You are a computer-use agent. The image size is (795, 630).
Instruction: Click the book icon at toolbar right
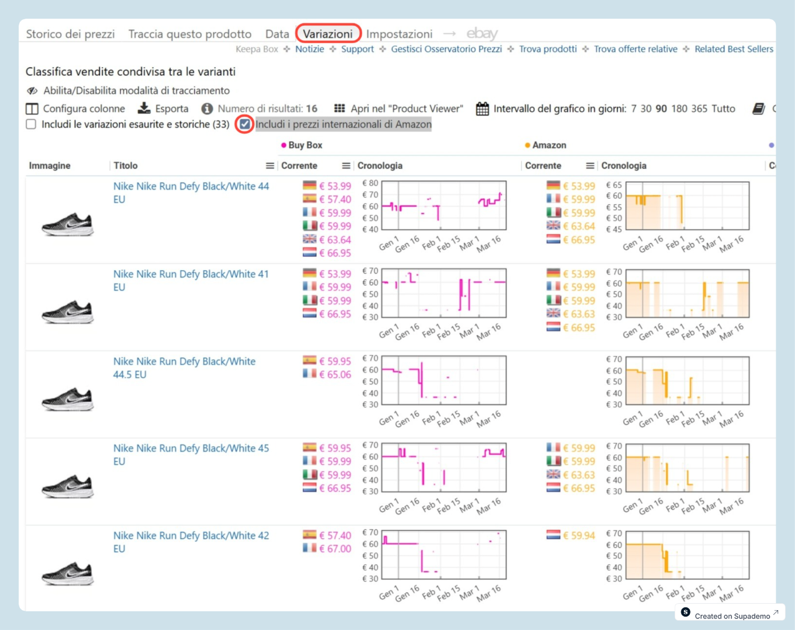(758, 108)
